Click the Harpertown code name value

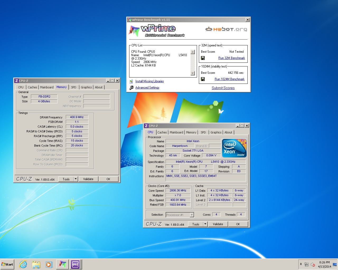click(x=180, y=146)
